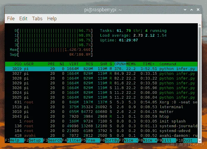Click the scrollbar up arrow
207x149 pixels.
[200, 25]
